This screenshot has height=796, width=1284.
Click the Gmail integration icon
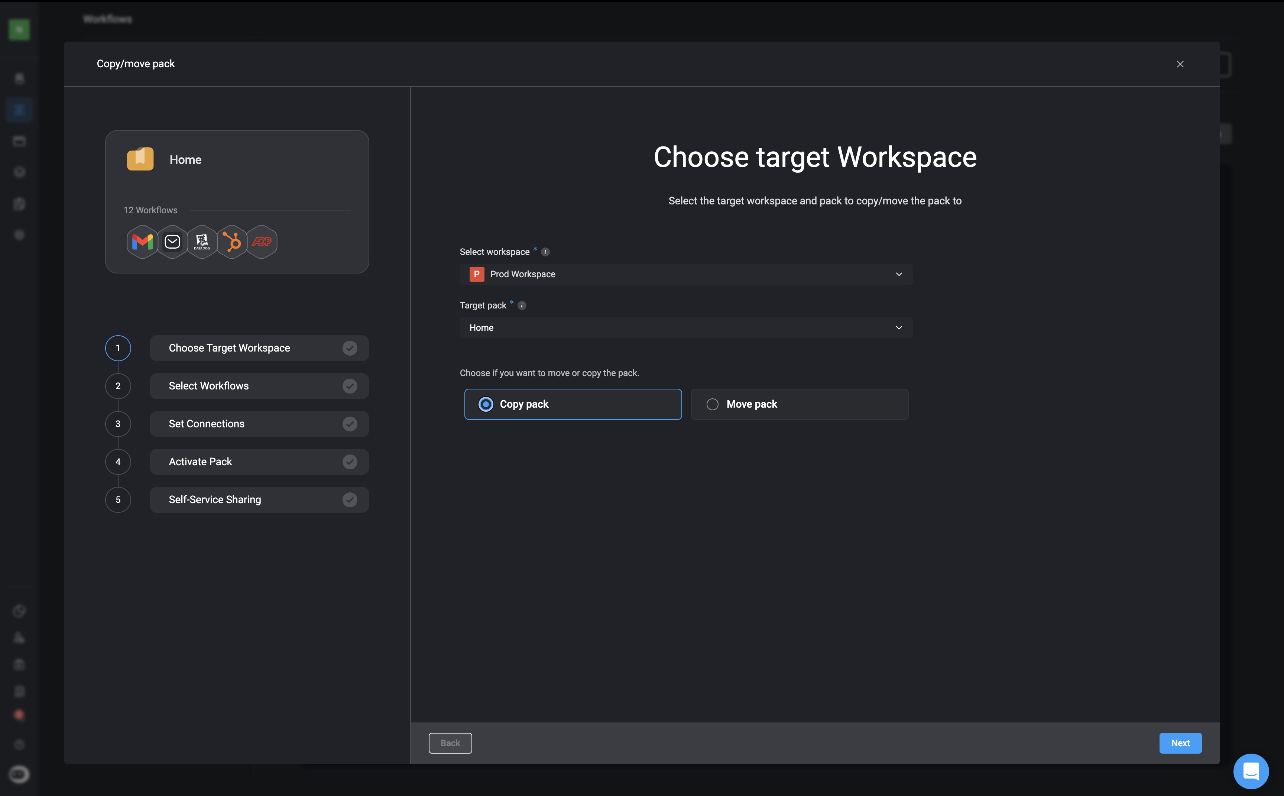pyautogui.click(x=142, y=242)
